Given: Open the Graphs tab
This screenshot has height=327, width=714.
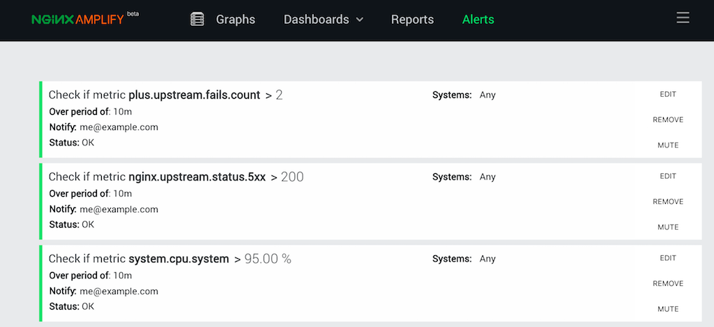Looking at the screenshot, I should (235, 19).
